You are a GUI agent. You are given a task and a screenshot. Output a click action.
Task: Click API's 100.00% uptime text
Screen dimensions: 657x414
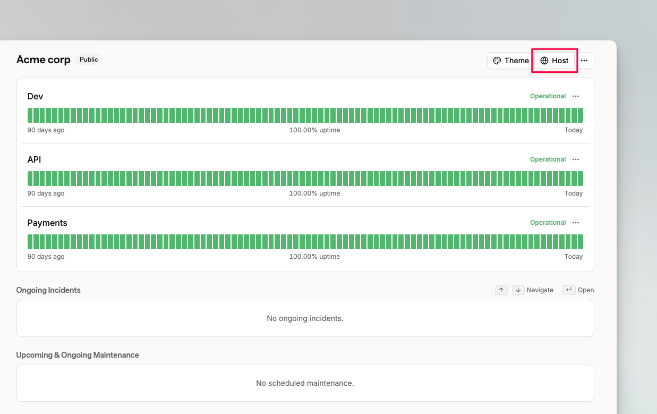pos(314,193)
